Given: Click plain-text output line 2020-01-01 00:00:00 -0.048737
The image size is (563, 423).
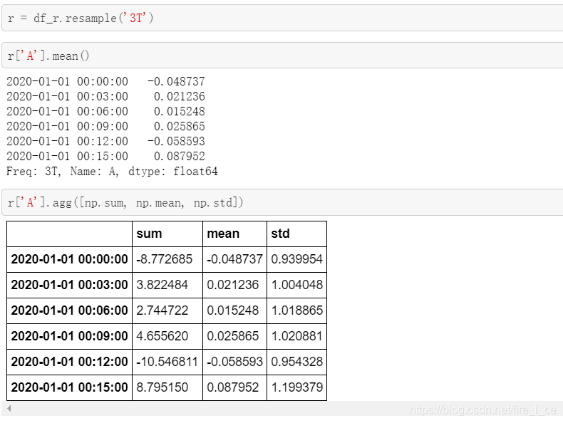Looking at the screenshot, I should (105, 81).
